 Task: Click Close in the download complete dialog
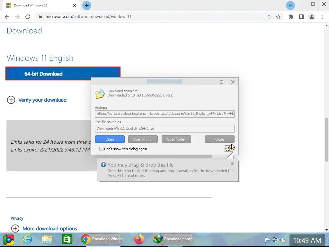[x=220, y=139]
